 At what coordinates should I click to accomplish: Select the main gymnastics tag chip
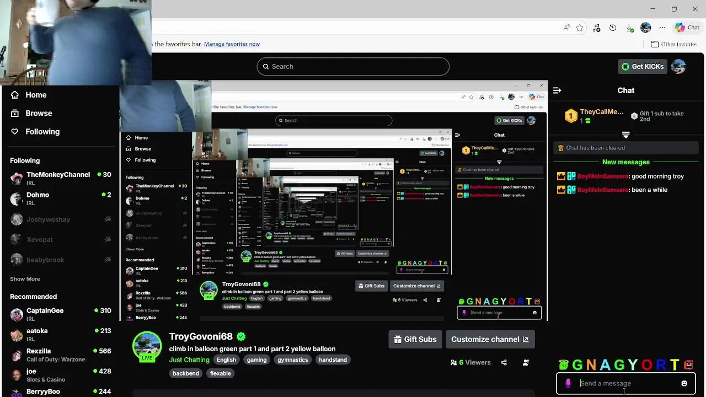(x=292, y=360)
